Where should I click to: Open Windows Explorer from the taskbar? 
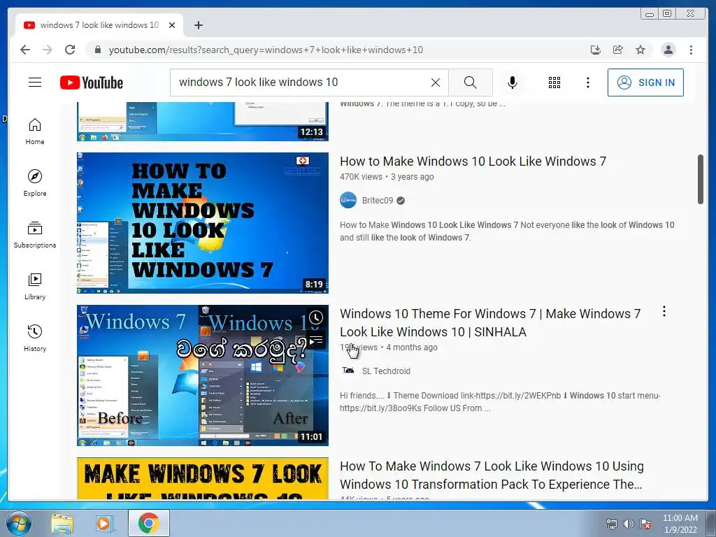pyautogui.click(x=62, y=523)
